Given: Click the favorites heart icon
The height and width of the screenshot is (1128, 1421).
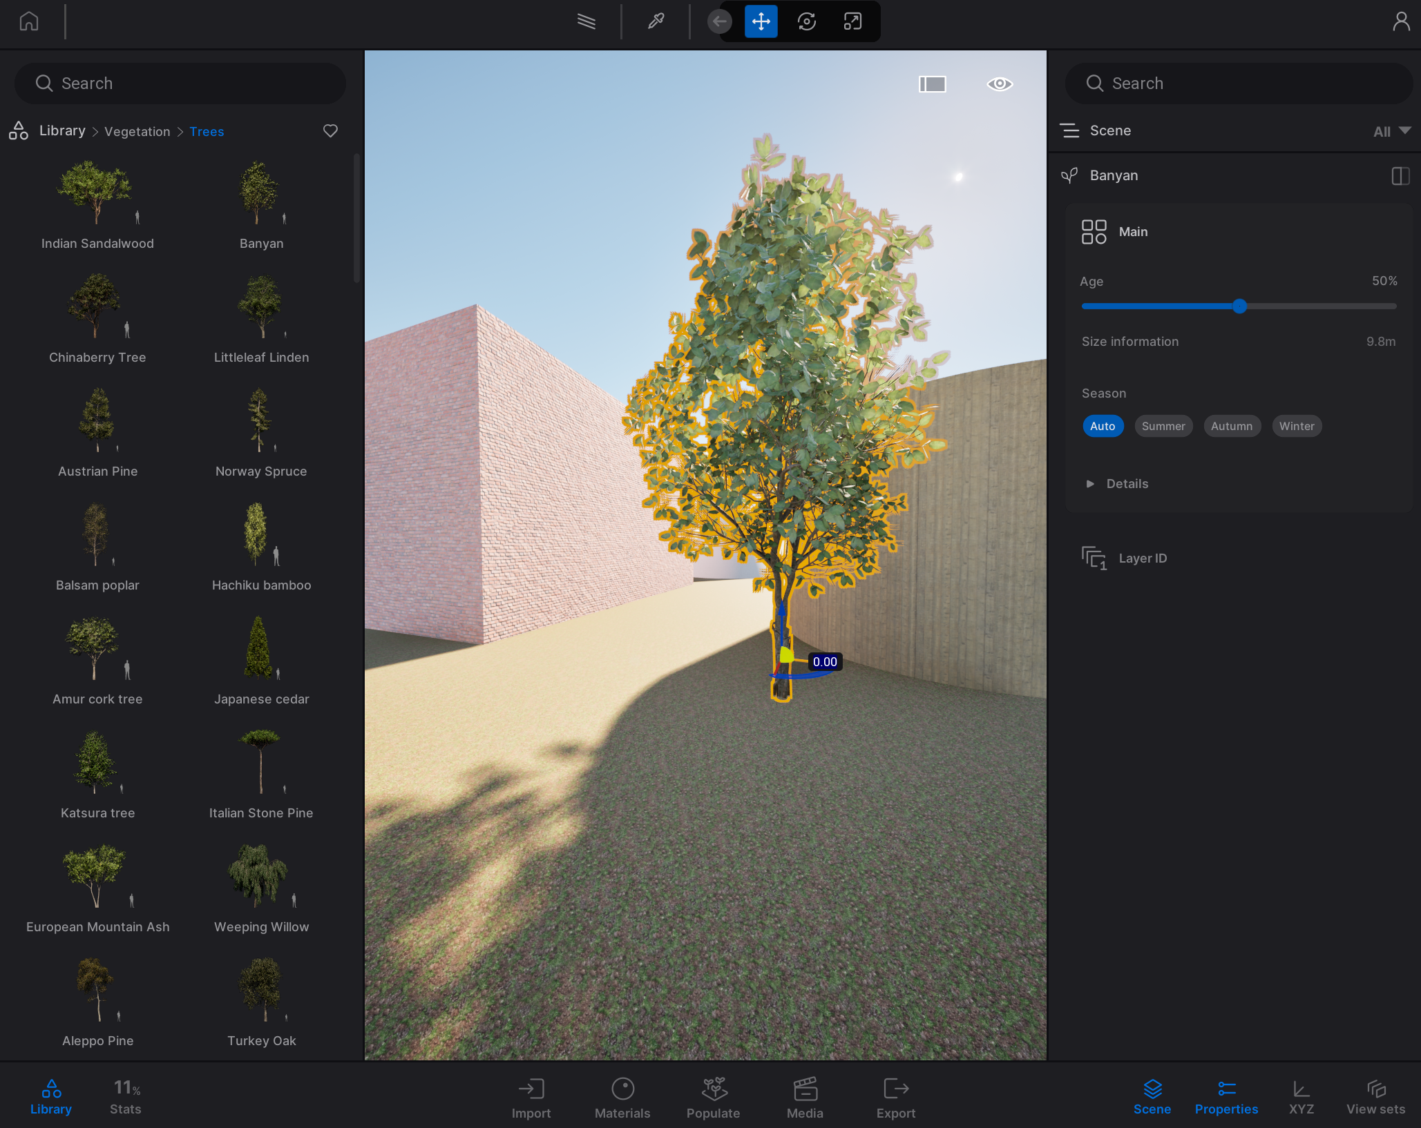Looking at the screenshot, I should point(330,131).
